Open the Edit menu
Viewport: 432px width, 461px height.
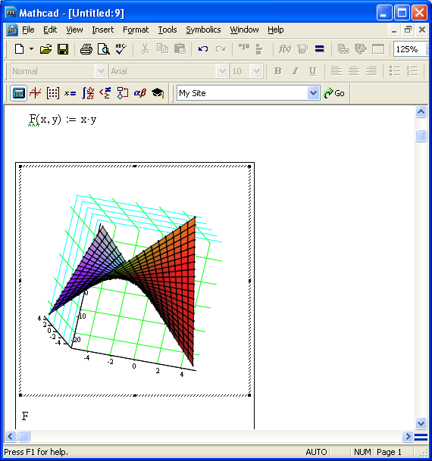50,30
